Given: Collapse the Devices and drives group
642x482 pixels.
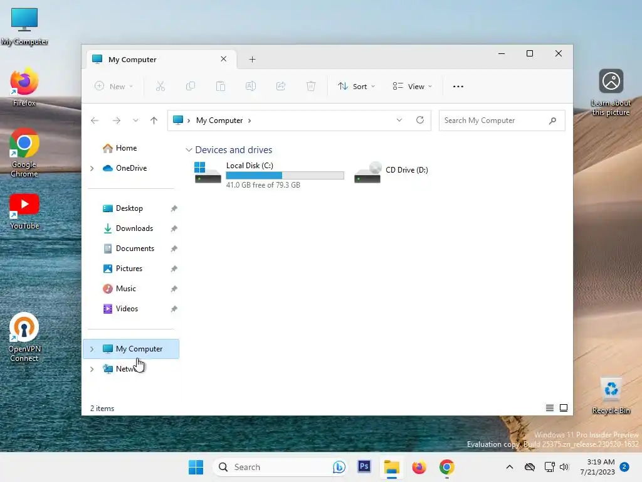Looking at the screenshot, I should click(x=189, y=150).
